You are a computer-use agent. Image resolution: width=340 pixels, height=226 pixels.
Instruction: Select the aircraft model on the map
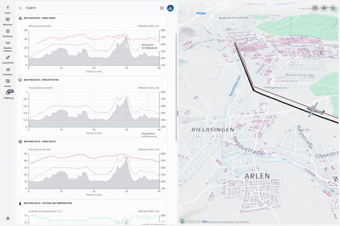(315, 110)
